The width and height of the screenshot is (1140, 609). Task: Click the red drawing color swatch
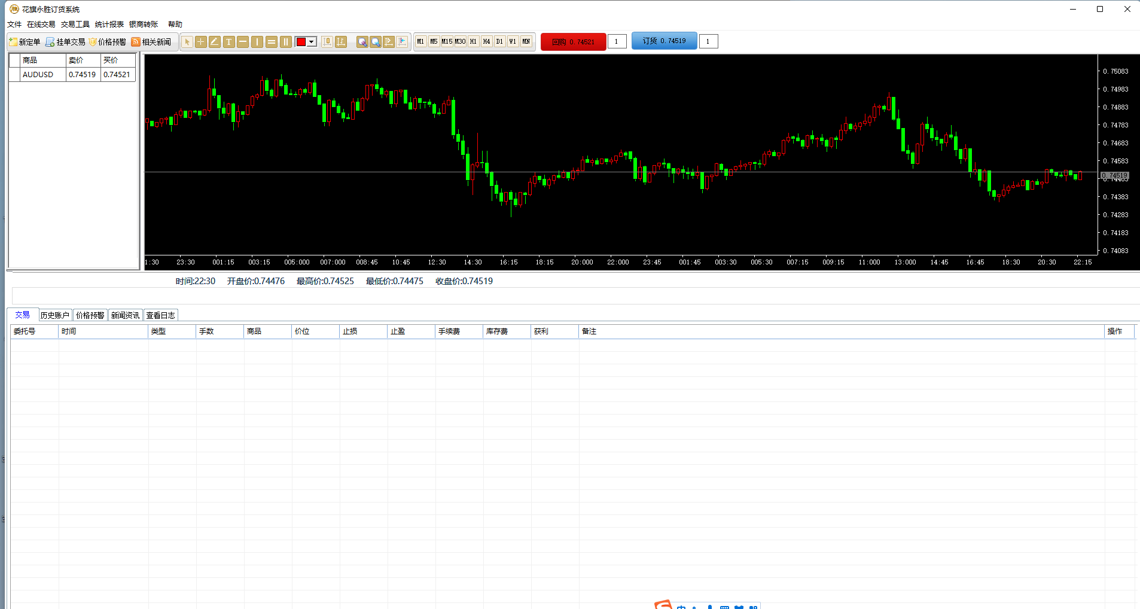click(301, 42)
